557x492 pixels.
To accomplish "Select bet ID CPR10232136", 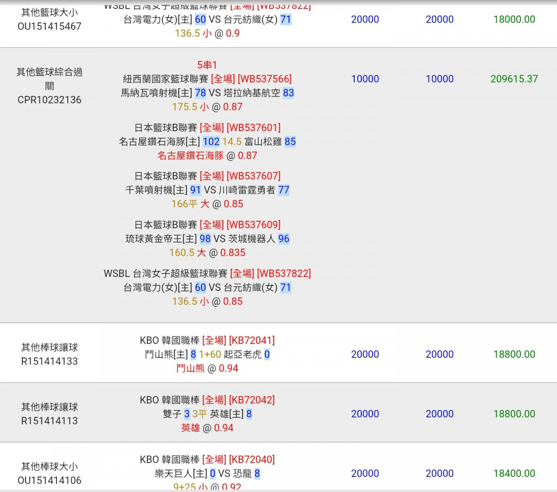I will pos(50,100).
